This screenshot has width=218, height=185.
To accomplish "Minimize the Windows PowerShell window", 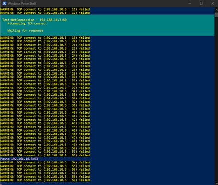I will pos(189,3).
